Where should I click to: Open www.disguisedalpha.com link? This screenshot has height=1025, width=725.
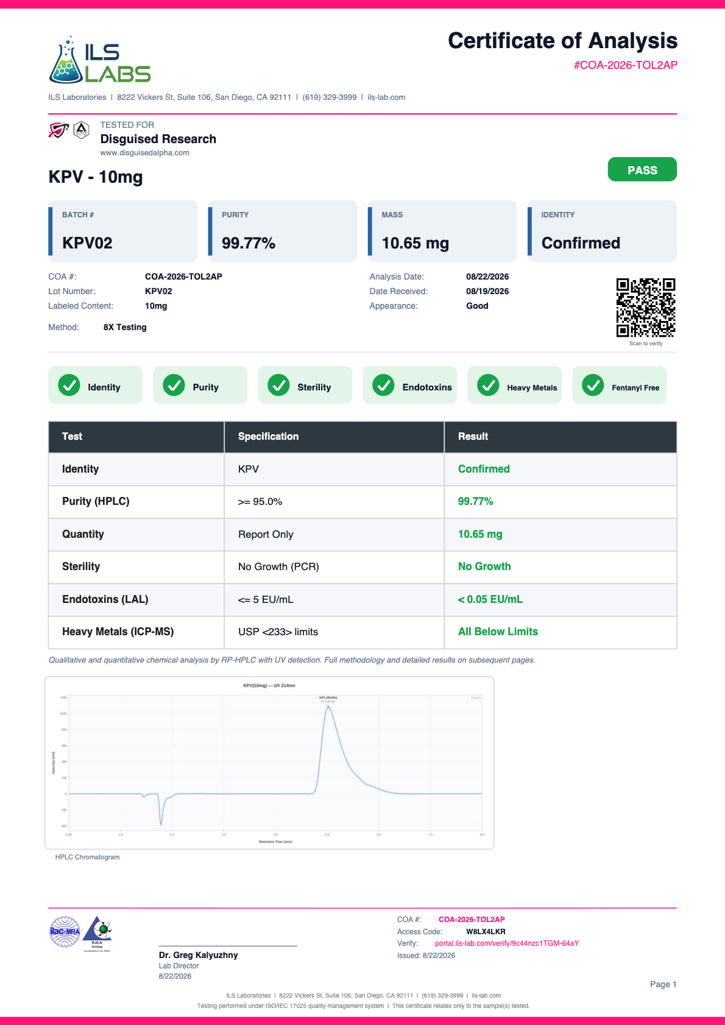[x=144, y=153]
